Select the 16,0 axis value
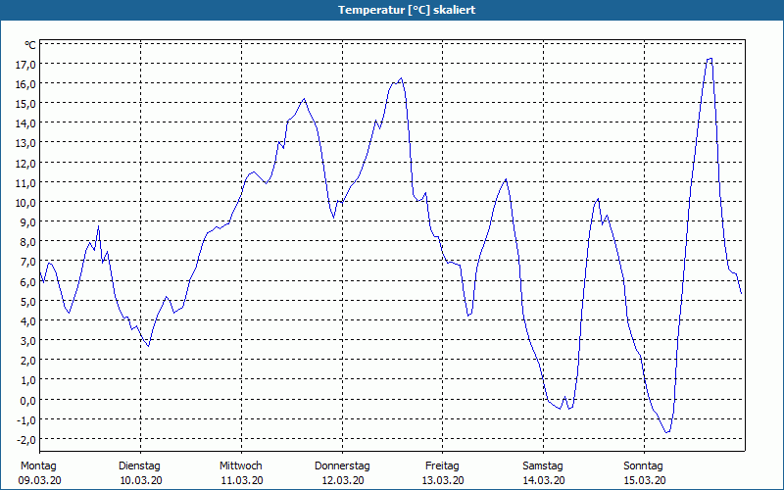 pyautogui.click(x=25, y=84)
